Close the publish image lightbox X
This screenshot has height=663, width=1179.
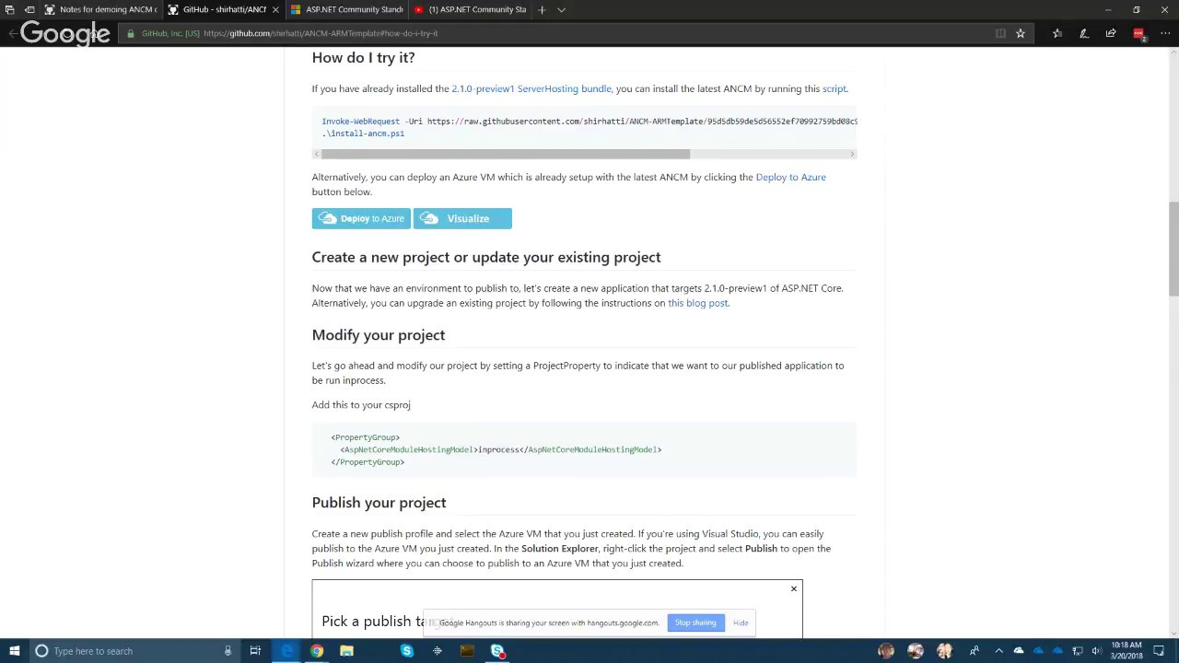click(x=793, y=588)
